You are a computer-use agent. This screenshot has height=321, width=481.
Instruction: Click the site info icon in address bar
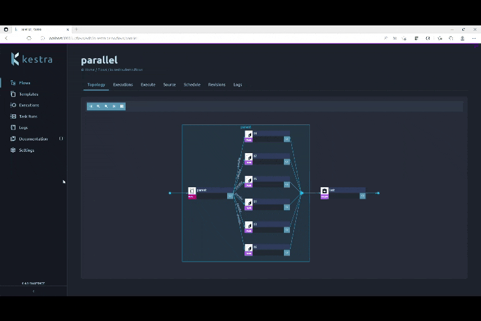click(x=43, y=38)
